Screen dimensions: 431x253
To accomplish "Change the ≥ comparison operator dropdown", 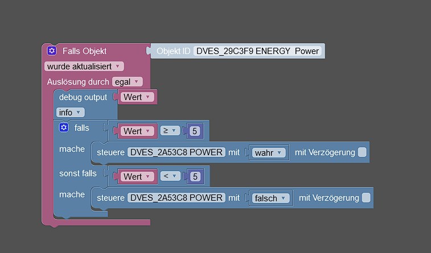I will click(170, 131).
